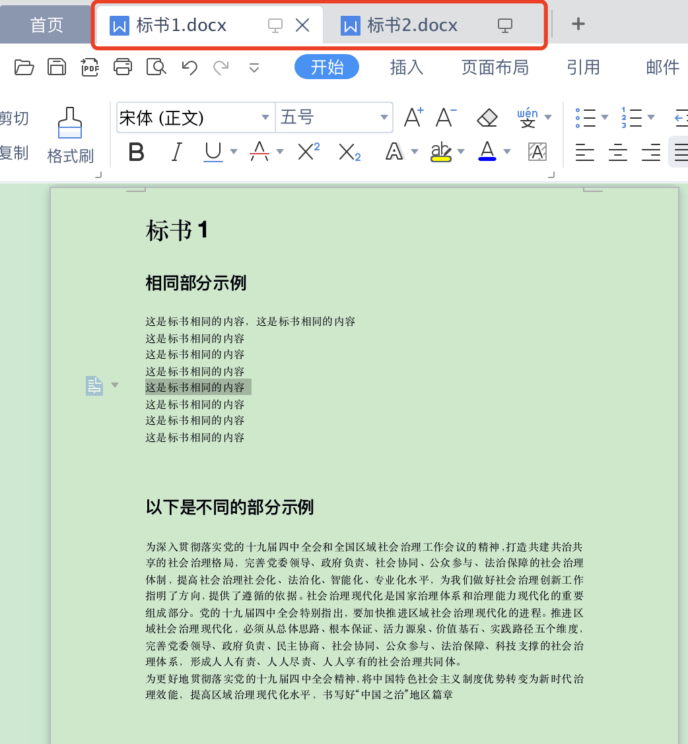Image resolution: width=688 pixels, height=744 pixels.
Task: Toggle character shading icon
Action: [537, 152]
